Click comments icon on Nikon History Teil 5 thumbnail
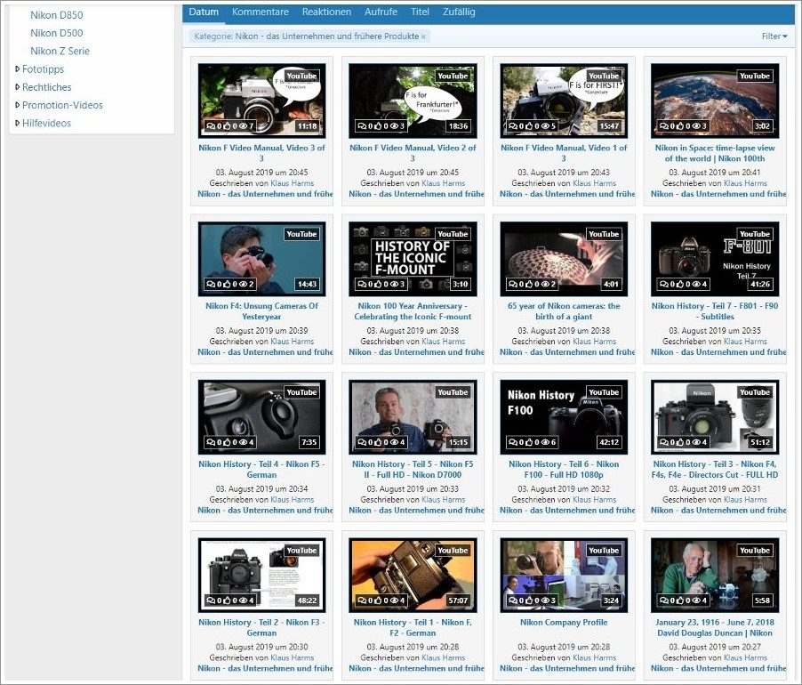Image resolution: width=802 pixels, height=685 pixels. [x=362, y=442]
